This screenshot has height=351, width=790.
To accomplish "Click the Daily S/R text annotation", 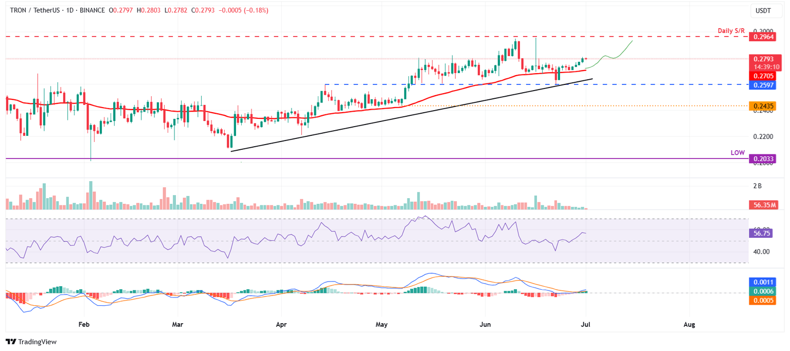I will tap(731, 30).
